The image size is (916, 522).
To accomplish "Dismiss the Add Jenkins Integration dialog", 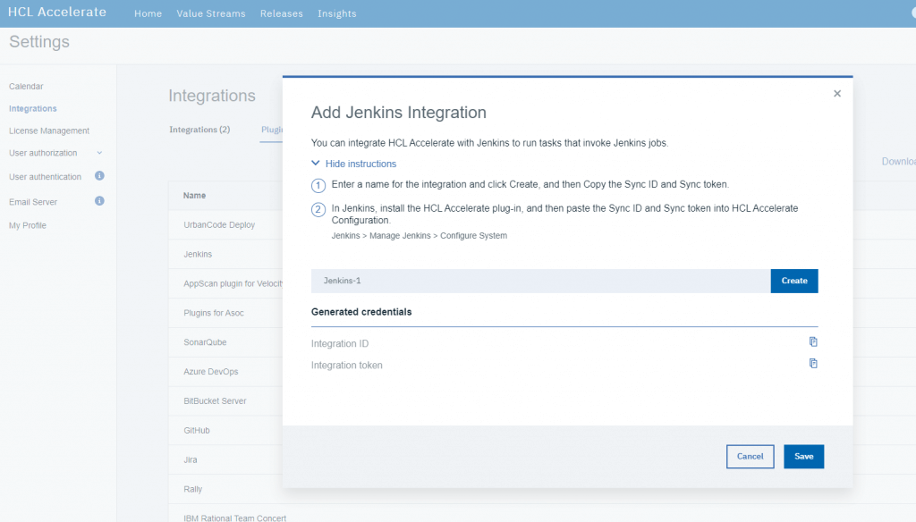I will pyautogui.click(x=837, y=93).
